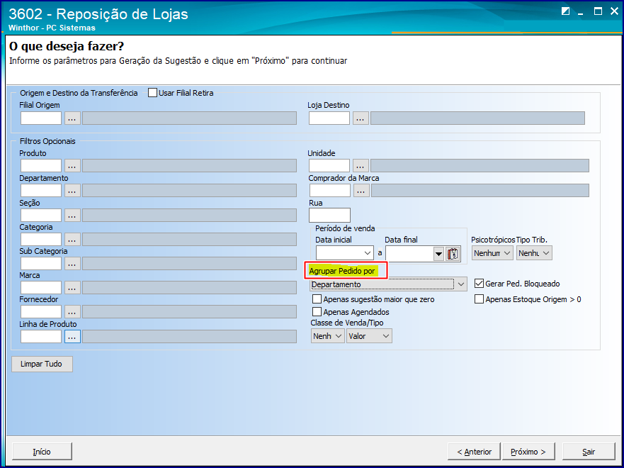Image resolution: width=624 pixels, height=468 pixels.
Task: Exit with the Sair button
Action: 589,452
